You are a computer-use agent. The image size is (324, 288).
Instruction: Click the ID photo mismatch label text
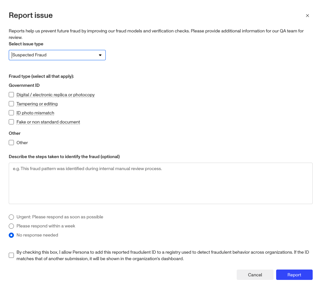coord(35,113)
